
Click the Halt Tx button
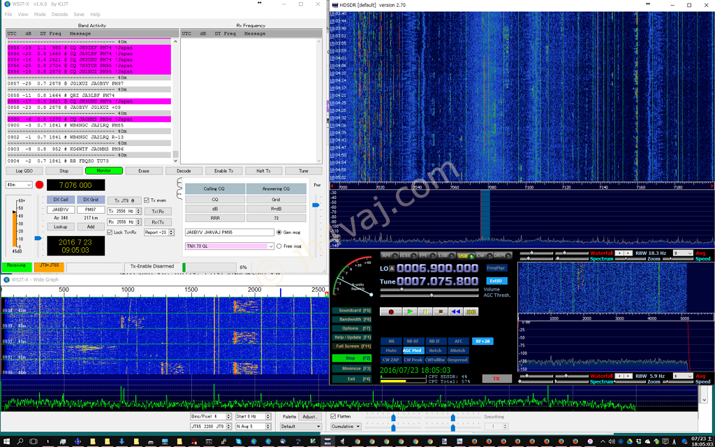263,170
